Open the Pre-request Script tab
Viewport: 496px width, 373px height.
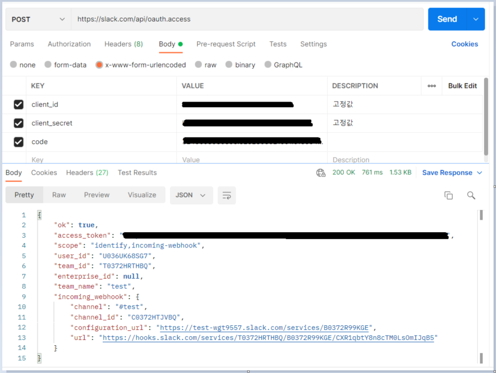[226, 44]
